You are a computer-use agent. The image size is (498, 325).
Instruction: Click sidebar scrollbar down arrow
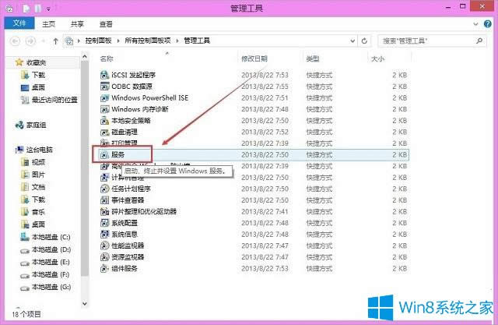click(x=85, y=304)
